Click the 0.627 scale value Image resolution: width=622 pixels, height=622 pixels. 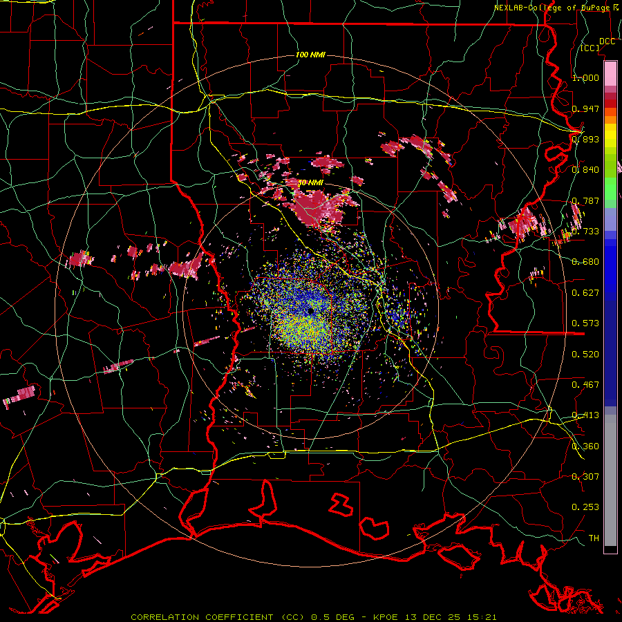pos(585,293)
